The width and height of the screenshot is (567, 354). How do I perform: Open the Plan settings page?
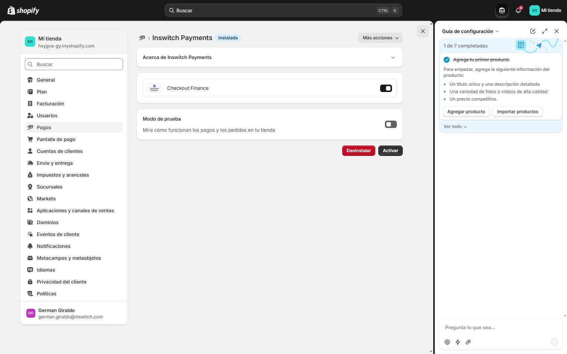click(74, 92)
